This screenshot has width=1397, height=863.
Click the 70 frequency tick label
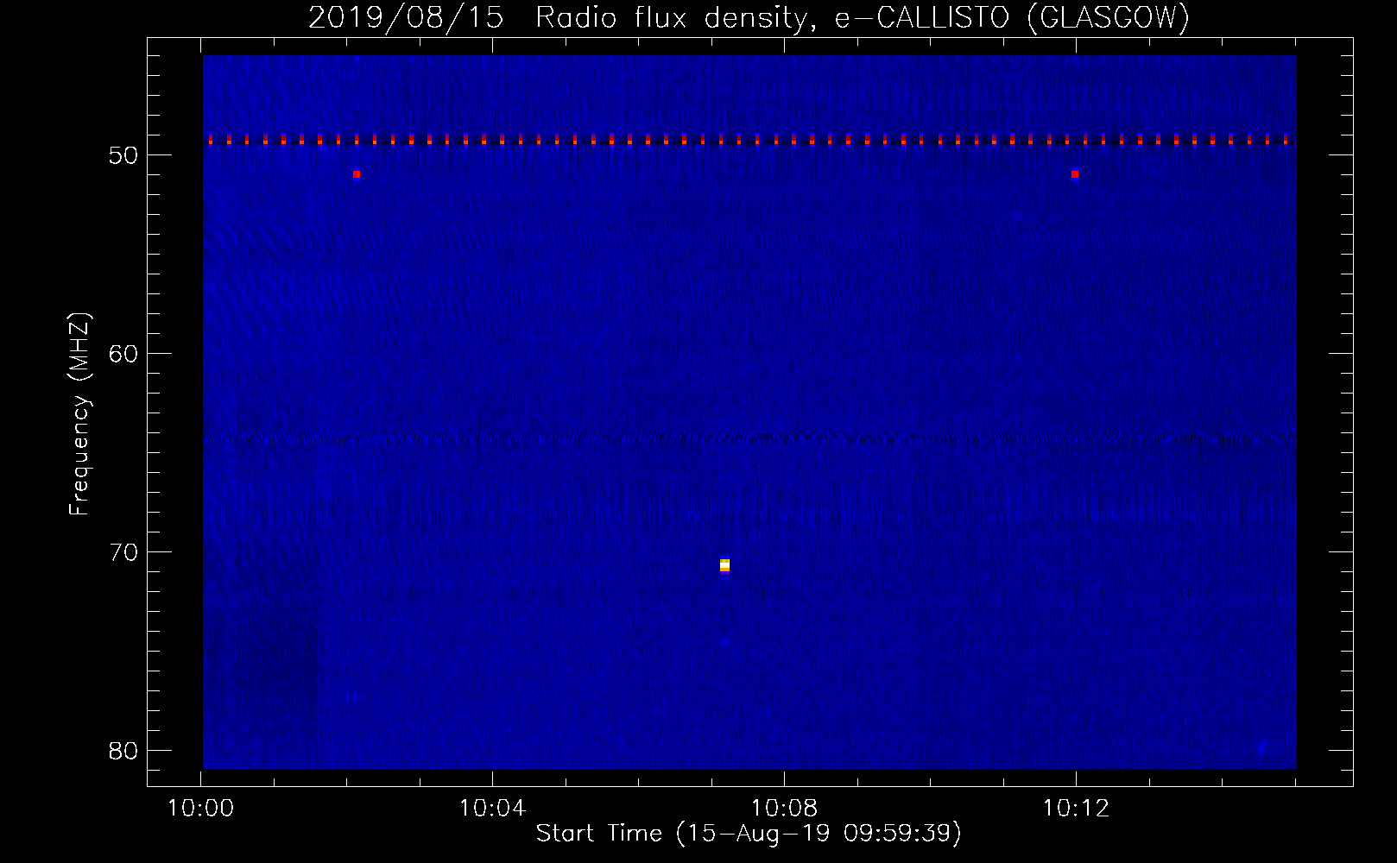click(123, 552)
